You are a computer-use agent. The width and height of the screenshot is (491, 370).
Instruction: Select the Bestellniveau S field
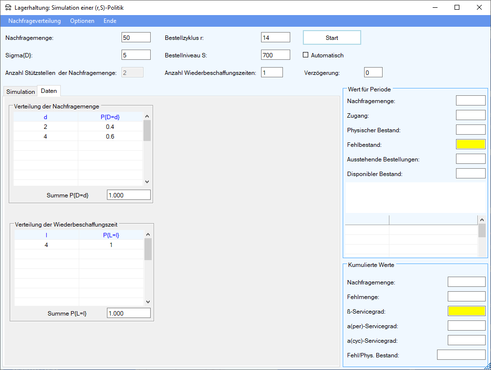[x=275, y=55]
